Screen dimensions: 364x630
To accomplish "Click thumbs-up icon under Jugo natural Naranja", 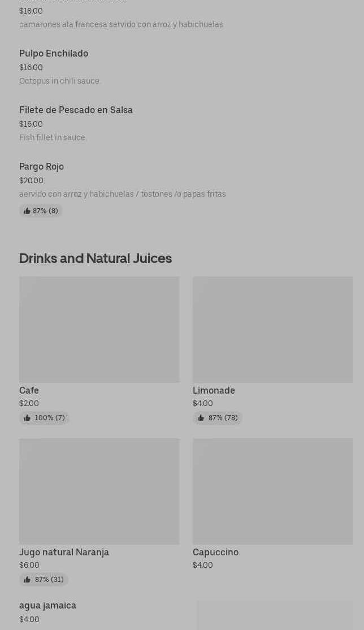I will (27, 579).
